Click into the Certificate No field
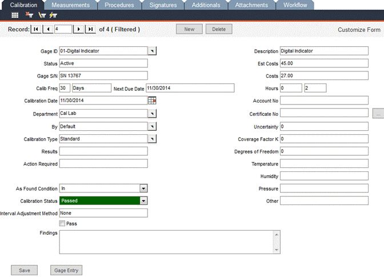Viewport: 384px width, 277px height. [324, 113]
